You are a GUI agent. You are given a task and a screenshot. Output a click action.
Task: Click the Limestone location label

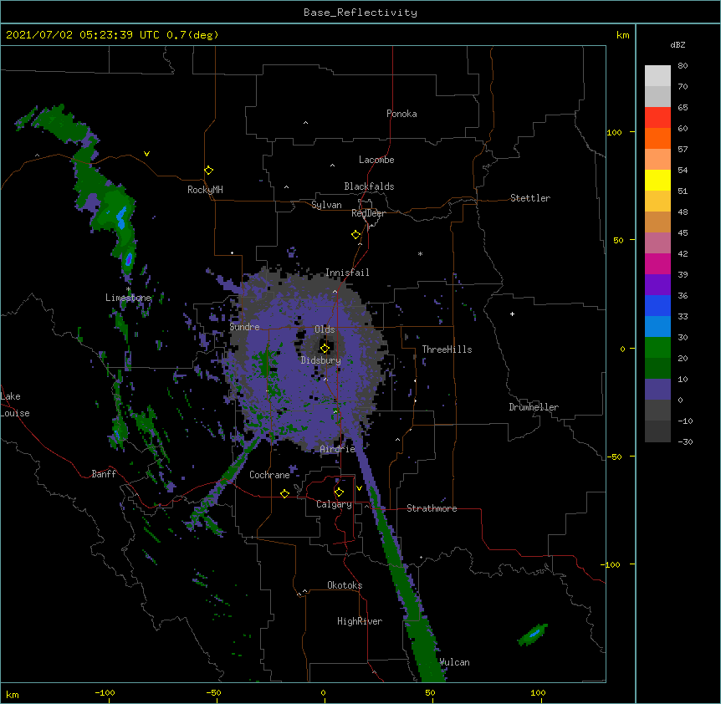[128, 298]
